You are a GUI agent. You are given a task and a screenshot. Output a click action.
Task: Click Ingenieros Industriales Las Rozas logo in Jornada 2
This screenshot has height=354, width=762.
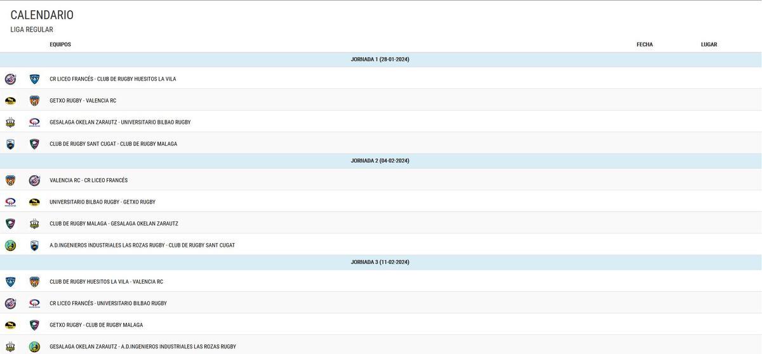pyautogui.click(x=10, y=246)
